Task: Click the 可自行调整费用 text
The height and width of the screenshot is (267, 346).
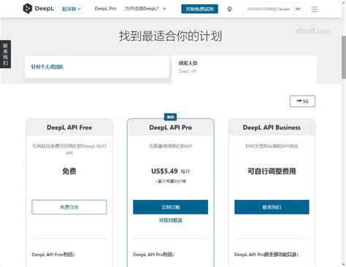Action: pos(272,171)
